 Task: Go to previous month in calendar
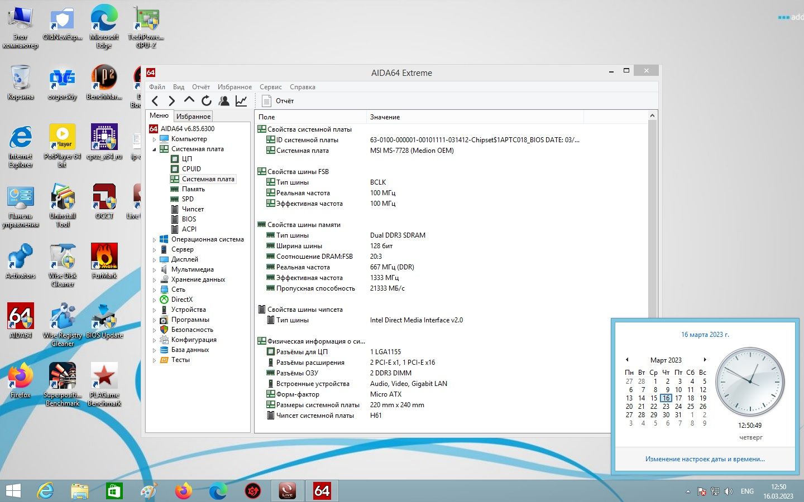[627, 360]
